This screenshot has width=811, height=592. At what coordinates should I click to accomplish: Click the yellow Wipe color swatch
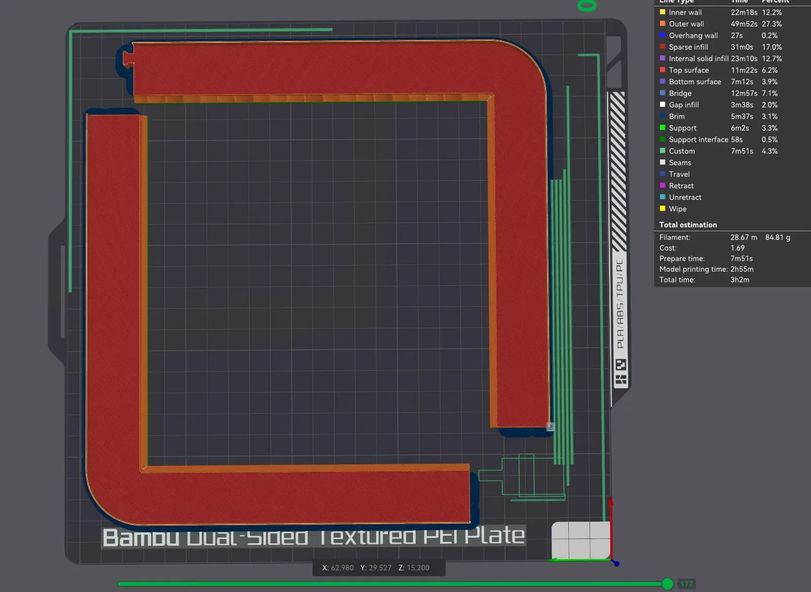click(x=662, y=209)
